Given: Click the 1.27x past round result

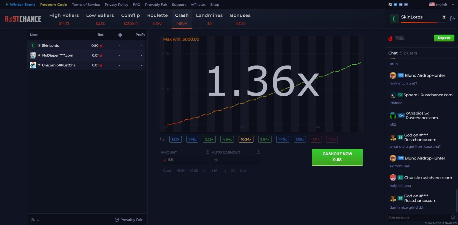Looking at the screenshot, I should coord(175,139).
